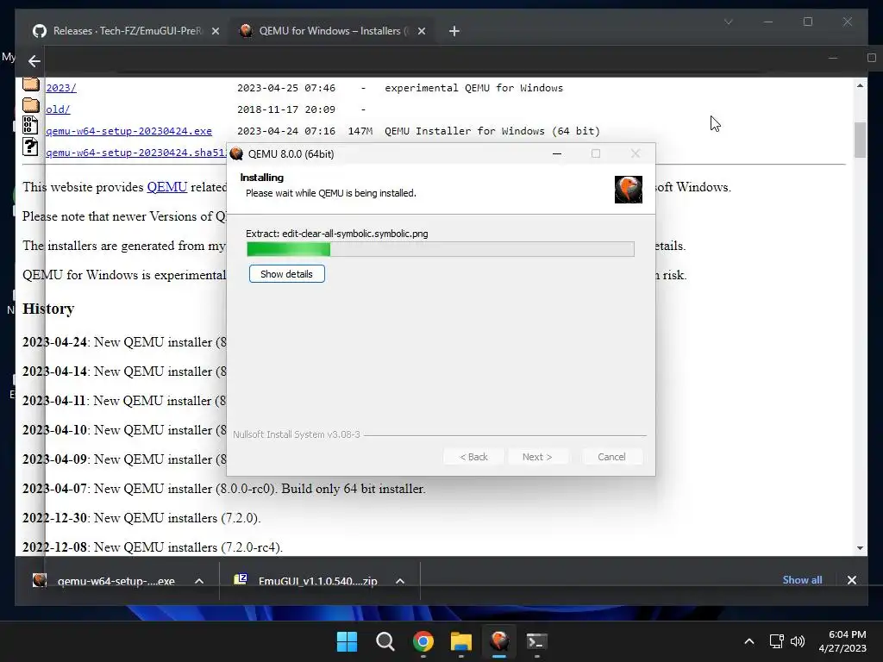Cancel the QEMU installation
The height and width of the screenshot is (662, 883).
(611, 457)
